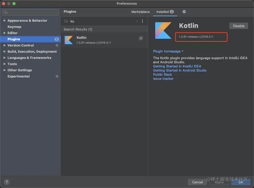Expand the Tools settings section
The height and width of the screenshot is (188, 254).
click(x=5, y=64)
